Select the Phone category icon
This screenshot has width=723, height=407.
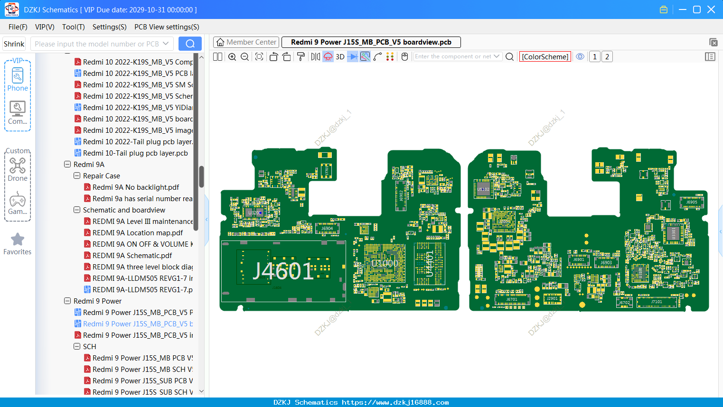click(18, 80)
